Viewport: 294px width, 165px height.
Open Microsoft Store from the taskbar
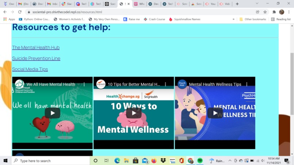tap(136, 161)
